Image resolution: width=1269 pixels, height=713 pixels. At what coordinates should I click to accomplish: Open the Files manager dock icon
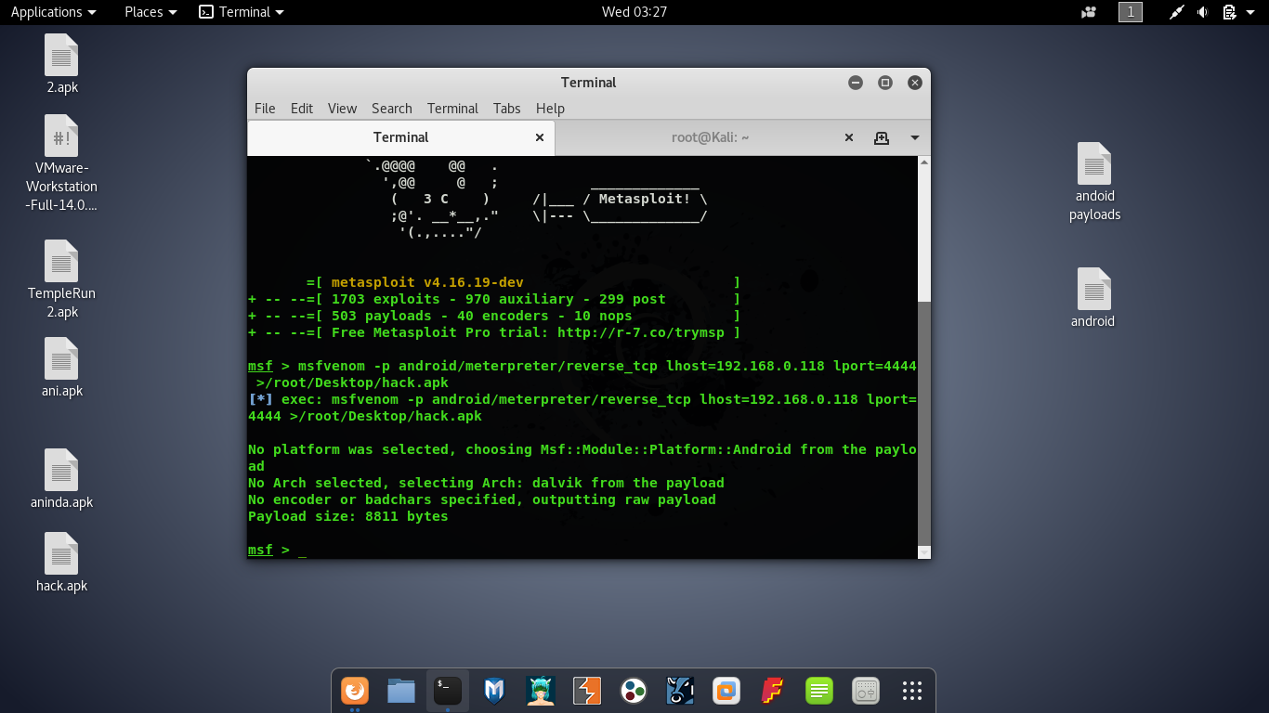[x=401, y=691]
